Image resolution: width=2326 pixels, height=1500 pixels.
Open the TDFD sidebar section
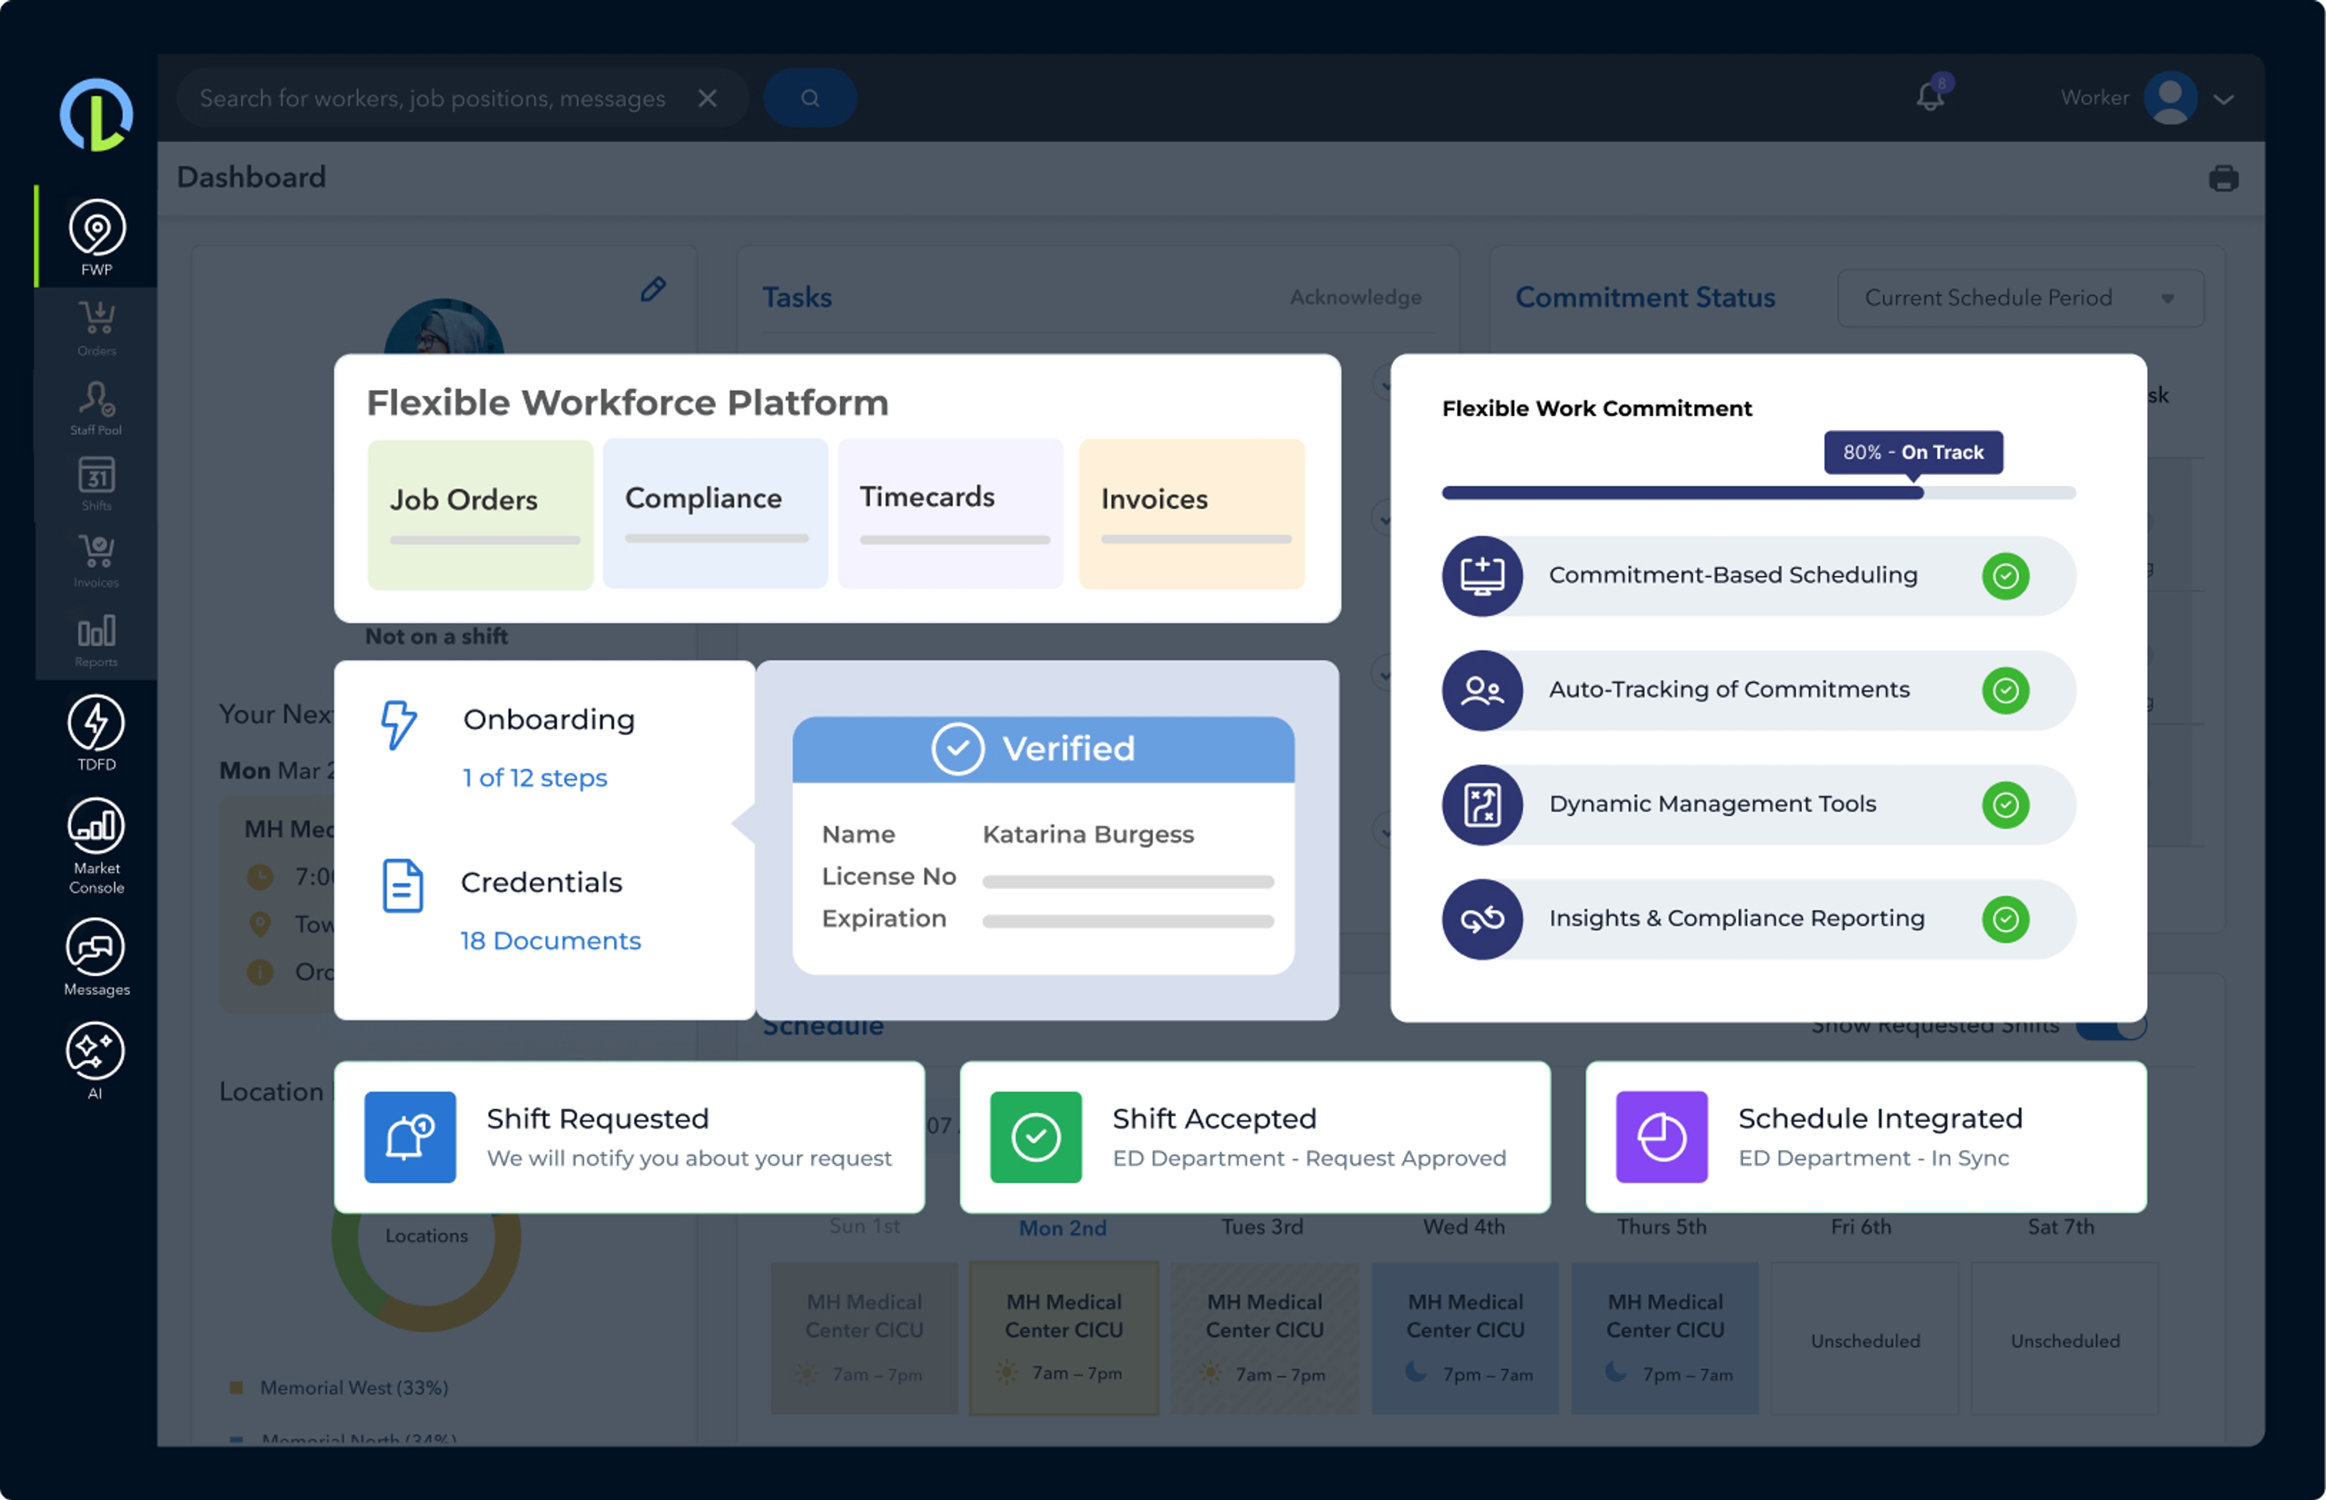(96, 733)
